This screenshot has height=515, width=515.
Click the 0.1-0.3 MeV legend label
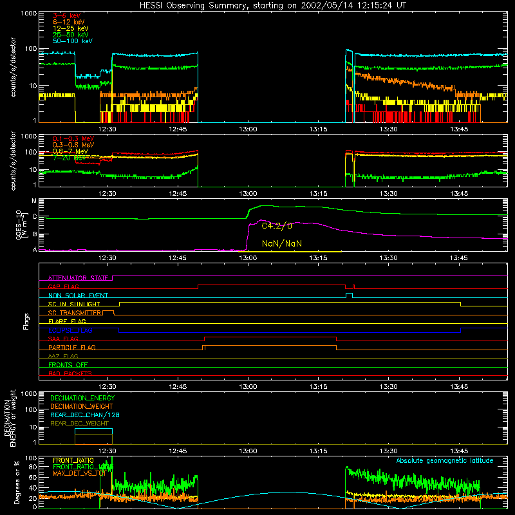73,138
